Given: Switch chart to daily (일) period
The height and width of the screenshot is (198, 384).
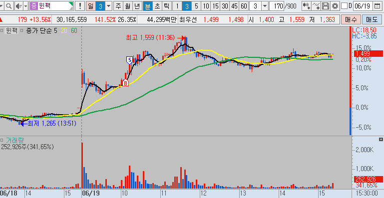Looking at the screenshot, I should [x=91, y=6].
